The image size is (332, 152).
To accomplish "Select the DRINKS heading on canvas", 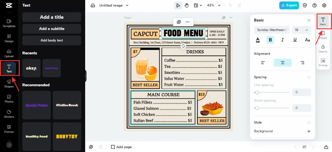I will click(195, 52).
